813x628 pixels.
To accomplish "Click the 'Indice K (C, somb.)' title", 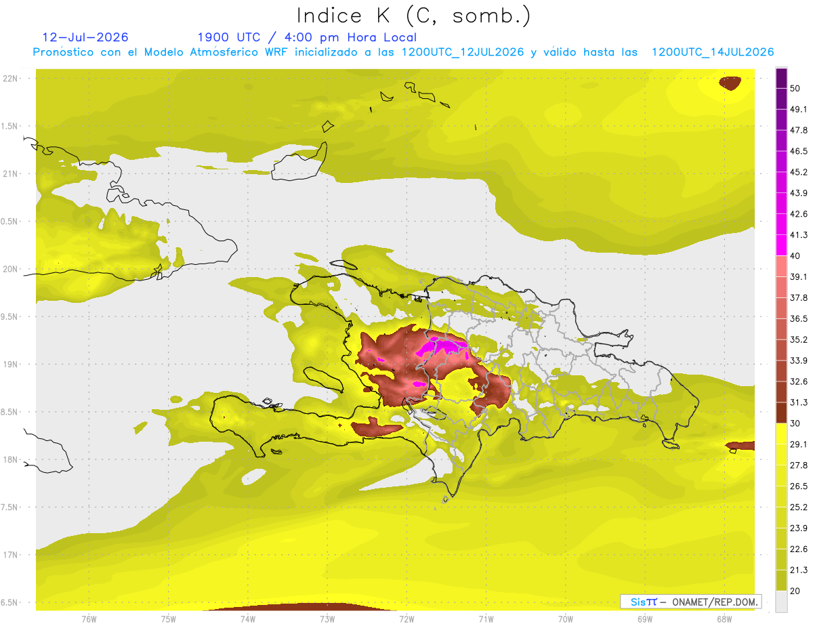I will [x=414, y=16].
